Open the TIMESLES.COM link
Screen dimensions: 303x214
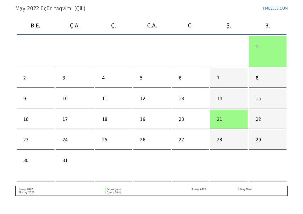(275, 8)
